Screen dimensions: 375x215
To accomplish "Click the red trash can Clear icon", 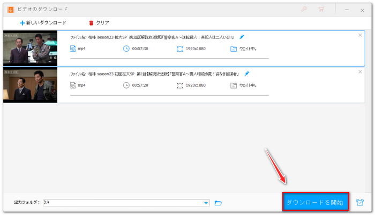I will [91, 23].
